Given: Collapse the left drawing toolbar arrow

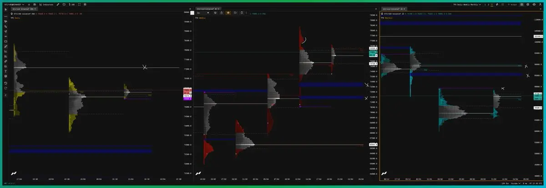Looking at the screenshot, I should tap(6, 95).
